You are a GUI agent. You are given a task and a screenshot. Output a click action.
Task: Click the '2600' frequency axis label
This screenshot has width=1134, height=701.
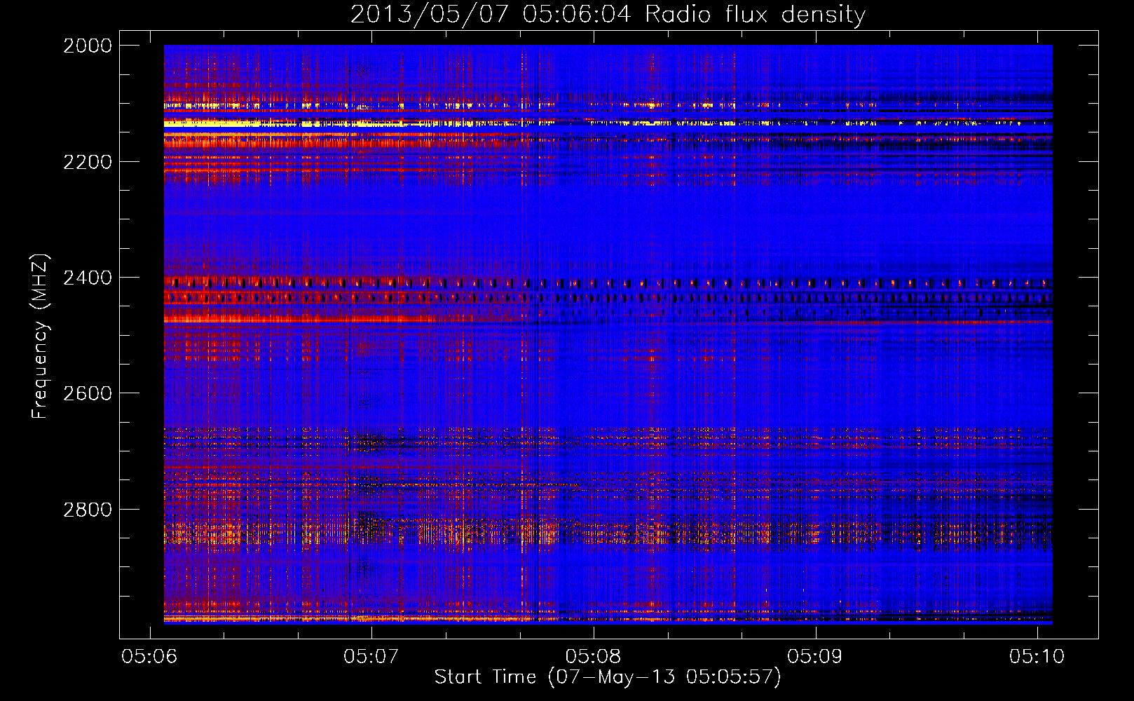pyautogui.click(x=88, y=393)
